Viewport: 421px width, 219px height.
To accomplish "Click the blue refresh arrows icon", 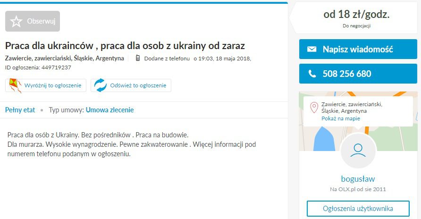I will (x=101, y=85).
